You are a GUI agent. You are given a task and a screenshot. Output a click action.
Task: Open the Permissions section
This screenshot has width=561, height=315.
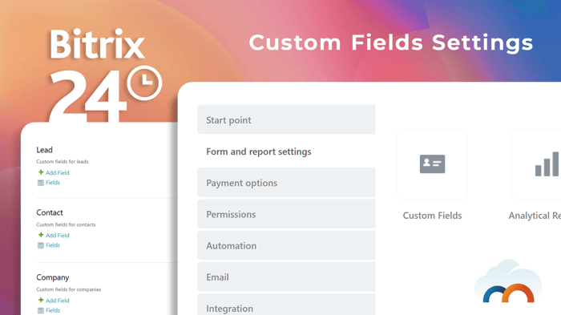pos(286,214)
